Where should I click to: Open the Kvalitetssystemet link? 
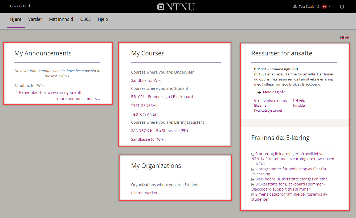[268, 110]
